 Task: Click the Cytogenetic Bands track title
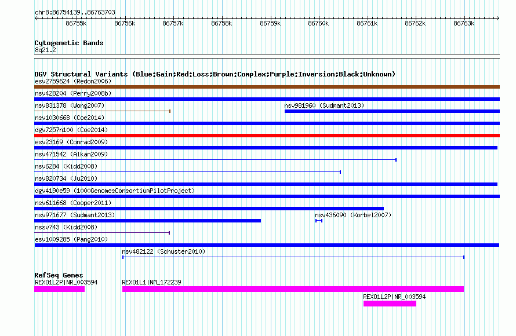(69, 43)
